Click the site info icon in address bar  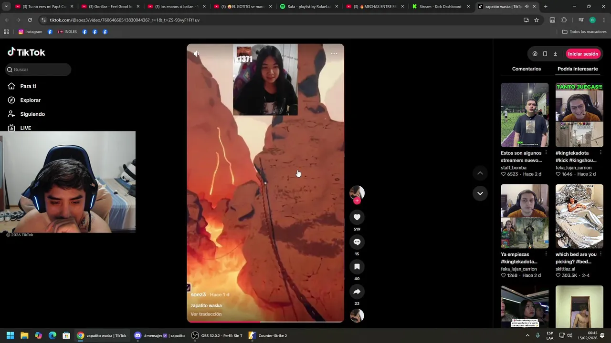43,20
